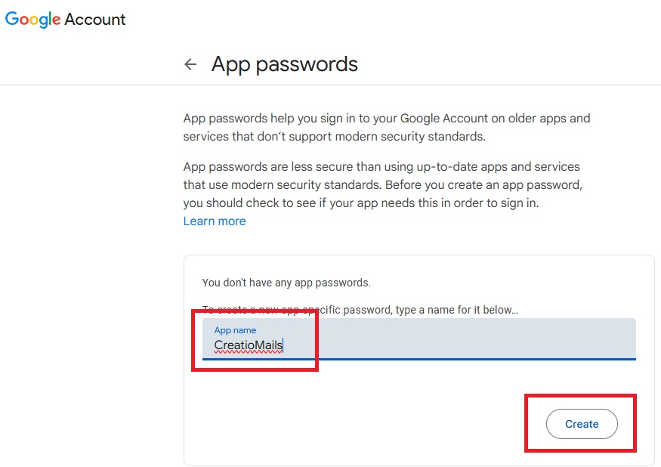Click the small "App name" field label

(x=235, y=330)
